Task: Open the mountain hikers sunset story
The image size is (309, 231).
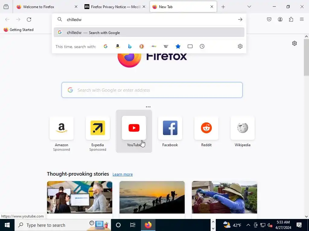Action: (x=152, y=197)
